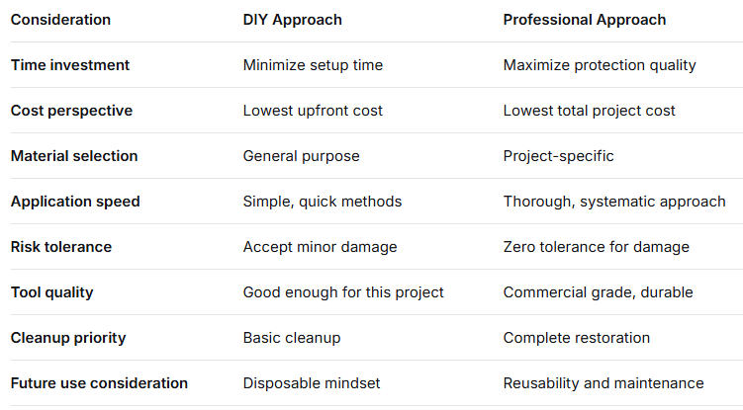
Task: Click the 'Complete restoration' cell
Action: pos(577,338)
